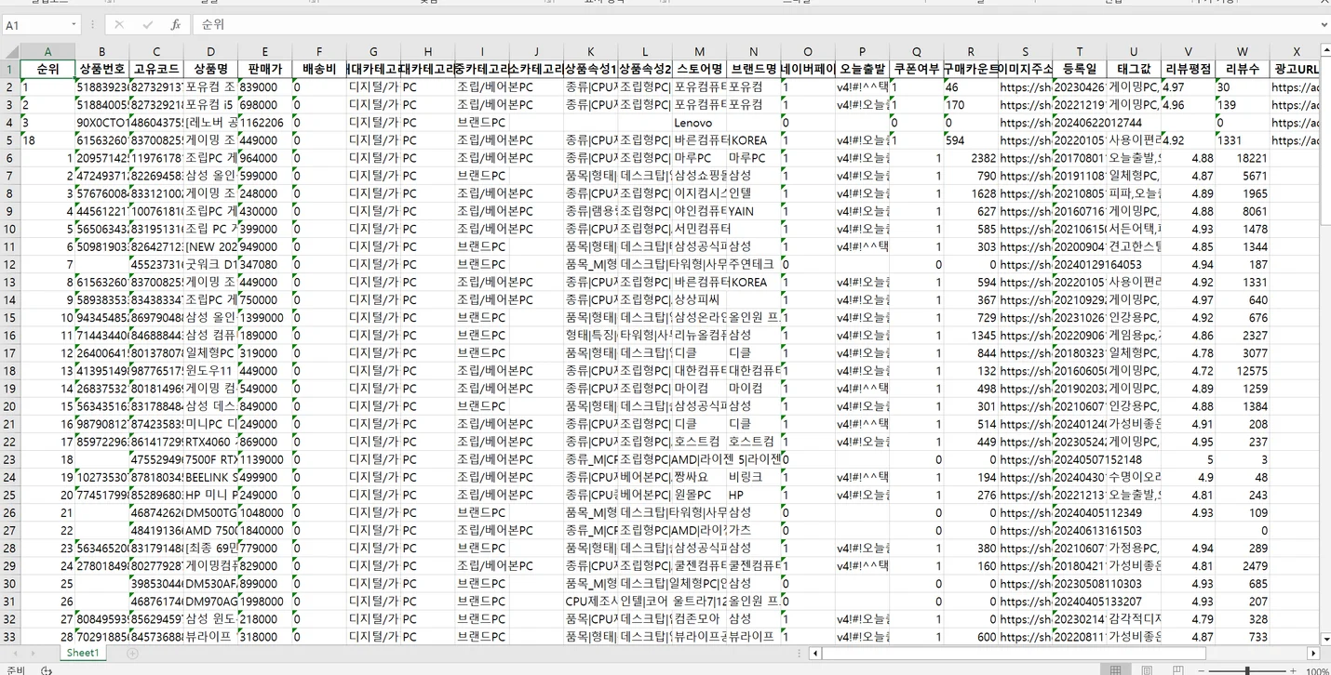Click the formula bar confirm checkmark icon
1331x675 pixels.
coord(147,25)
